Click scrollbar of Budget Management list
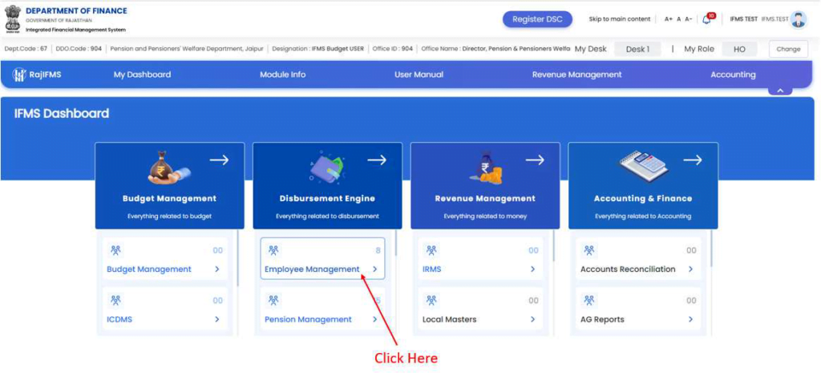 click(239, 258)
